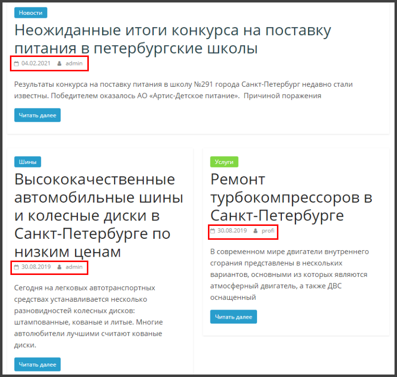The height and width of the screenshot is (377, 397).
Task: Open the green Услуги category tag
Action: (224, 162)
